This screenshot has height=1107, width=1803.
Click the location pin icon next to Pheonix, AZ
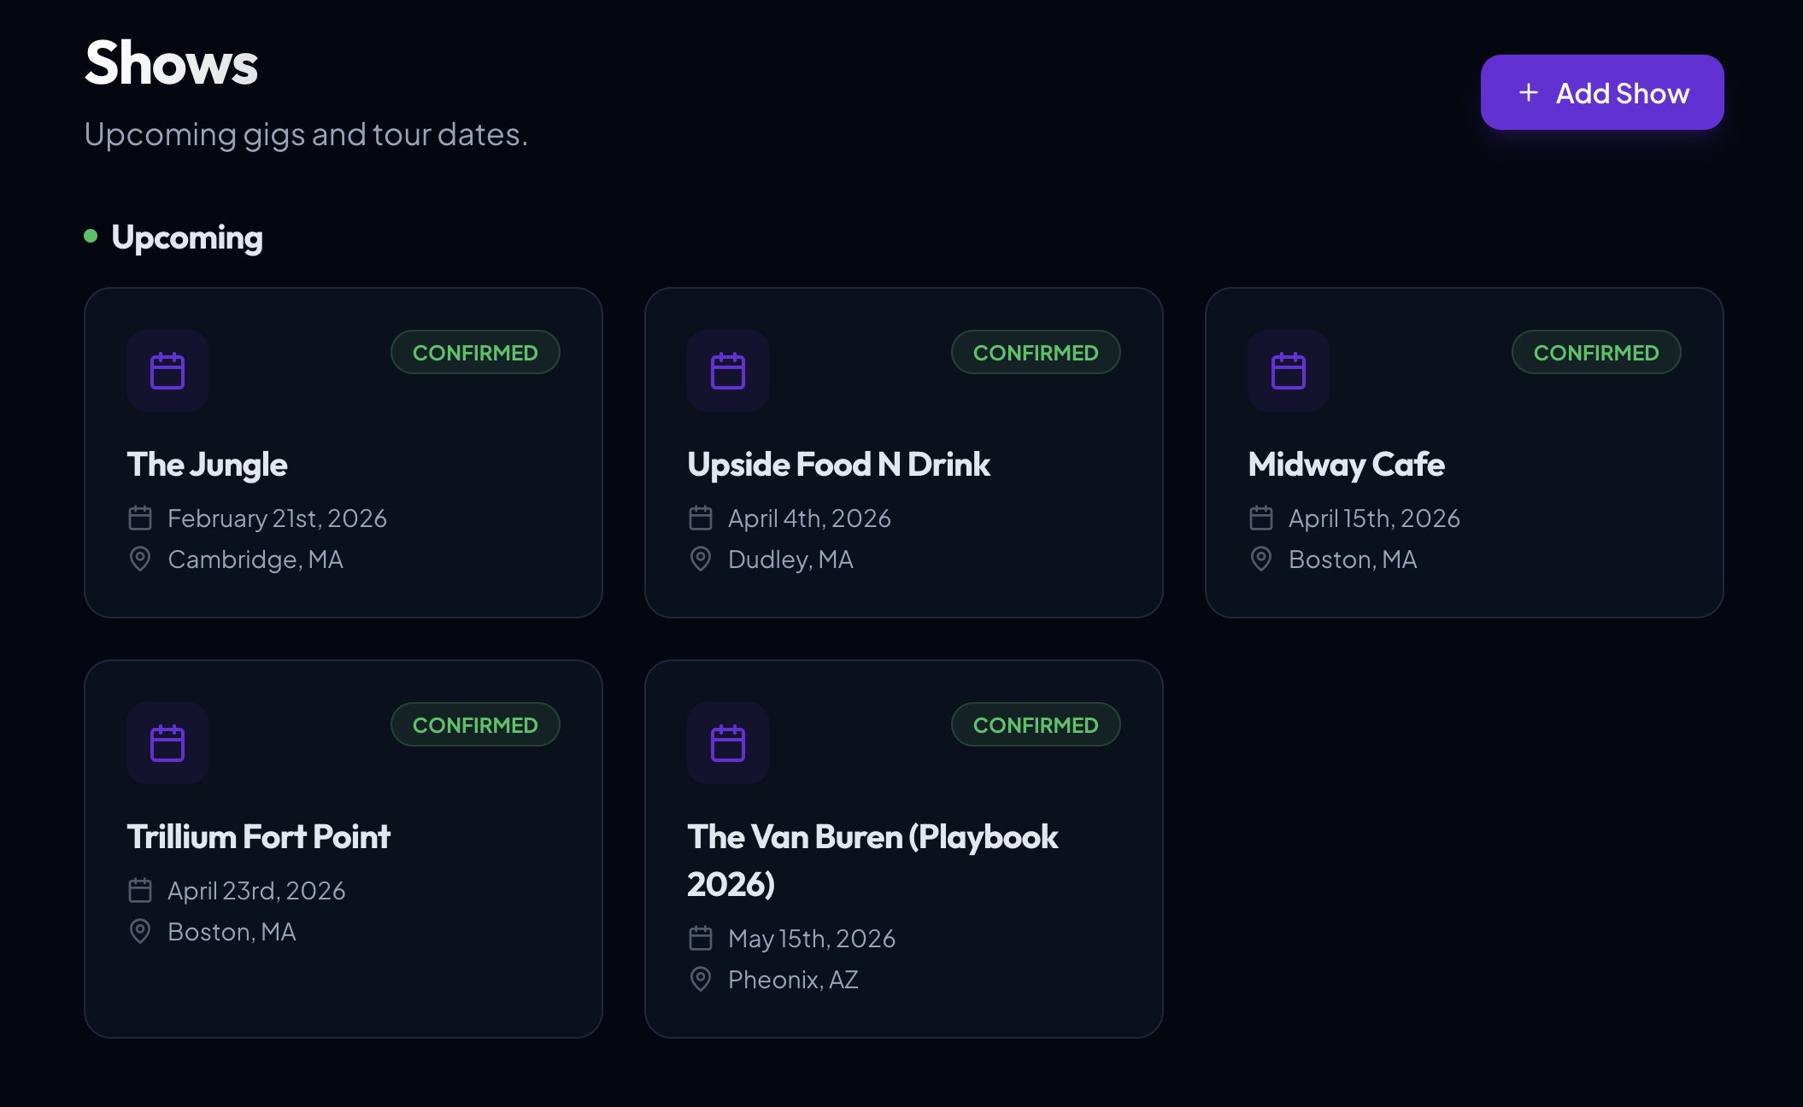701,979
